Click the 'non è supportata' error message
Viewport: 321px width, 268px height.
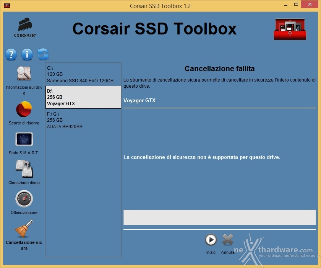(202, 157)
